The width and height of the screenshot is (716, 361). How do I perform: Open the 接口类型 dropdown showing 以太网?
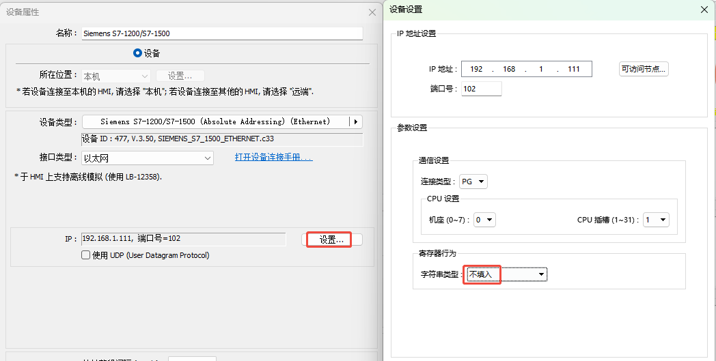pyautogui.click(x=147, y=158)
